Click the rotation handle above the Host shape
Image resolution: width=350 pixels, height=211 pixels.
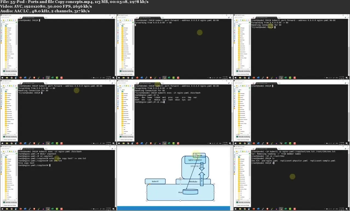pyautogui.click(x=180, y=179)
